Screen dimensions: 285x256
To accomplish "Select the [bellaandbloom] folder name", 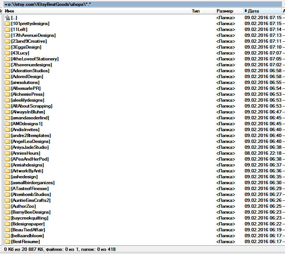I will click(x=28, y=236).
